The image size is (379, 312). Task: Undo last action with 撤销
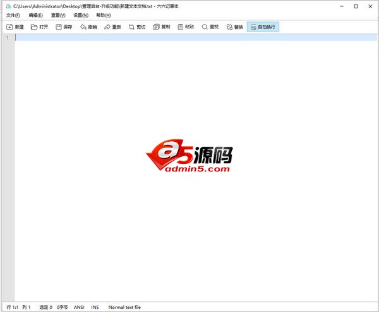pyautogui.click(x=88, y=27)
